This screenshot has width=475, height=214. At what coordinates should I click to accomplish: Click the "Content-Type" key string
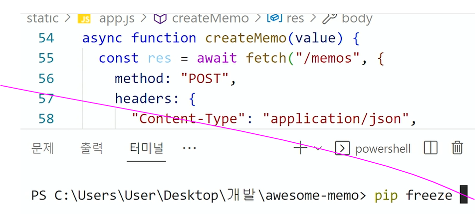click(188, 119)
